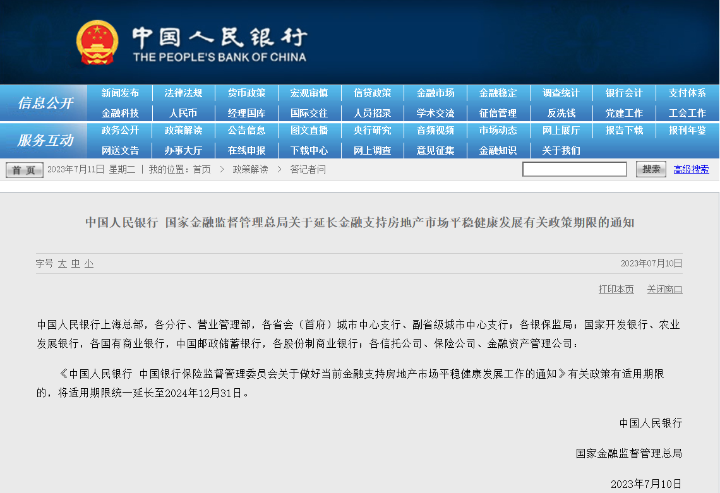Select large font size 大
The width and height of the screenshot is (720, 493).
tap(63, 263)
